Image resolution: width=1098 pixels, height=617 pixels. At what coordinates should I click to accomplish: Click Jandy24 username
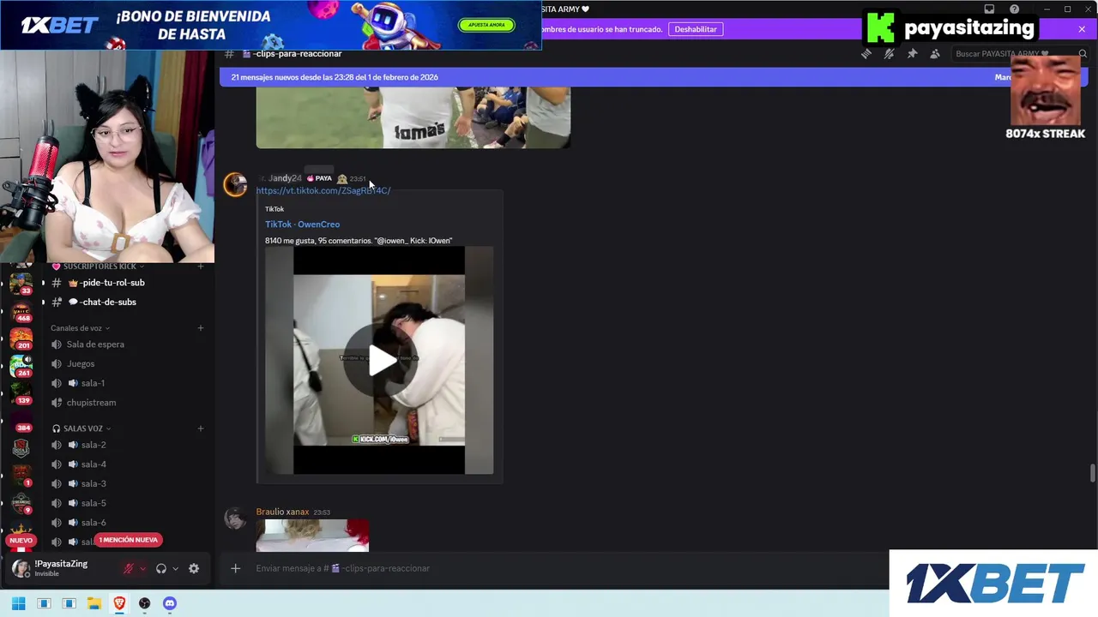pyautogui.click(x=285, y=178)
